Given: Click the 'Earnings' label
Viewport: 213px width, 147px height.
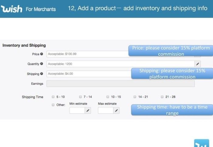Looking at the screenshot, I should tap(37, 84).
